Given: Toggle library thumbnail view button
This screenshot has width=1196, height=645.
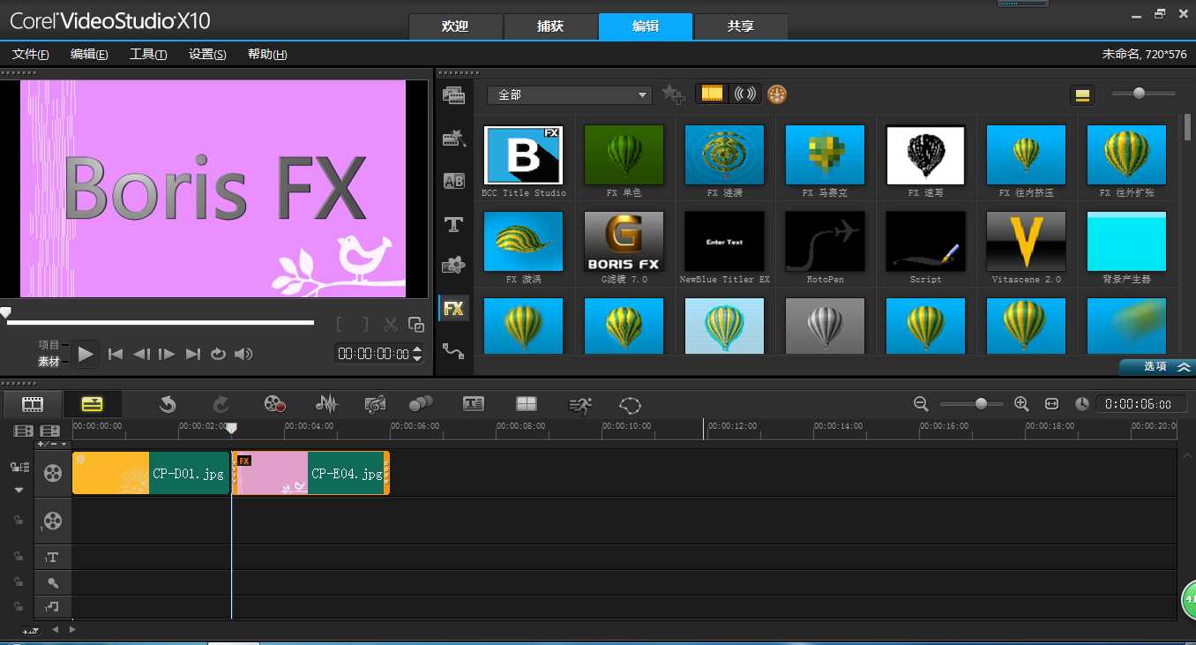Looking at the screenshot, I should [x=1082, y=95].
